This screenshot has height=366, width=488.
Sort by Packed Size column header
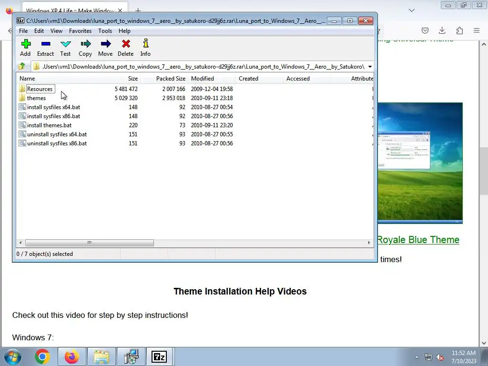(x=164, y=79)
